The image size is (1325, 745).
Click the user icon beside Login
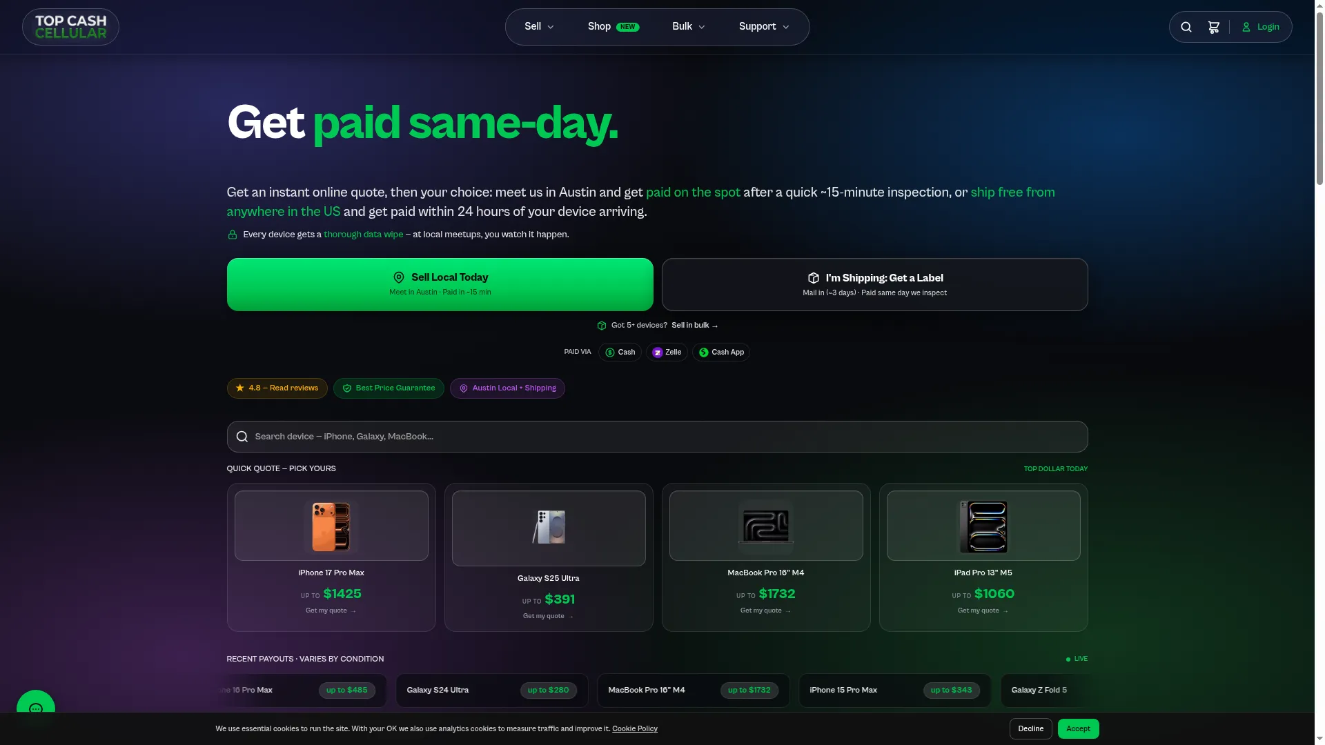point(1246,27)
